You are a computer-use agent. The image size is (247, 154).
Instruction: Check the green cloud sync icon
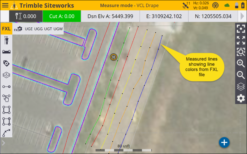pyautogui.click(x=227, y=5)
